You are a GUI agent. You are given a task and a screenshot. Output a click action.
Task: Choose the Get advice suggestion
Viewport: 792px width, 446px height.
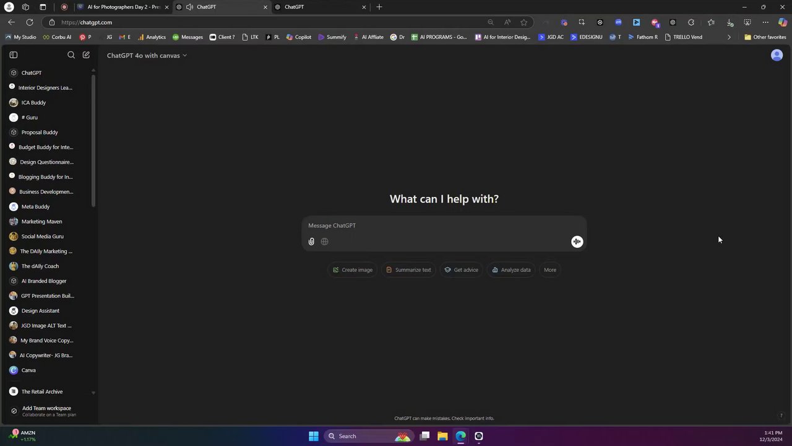[462, 270]
